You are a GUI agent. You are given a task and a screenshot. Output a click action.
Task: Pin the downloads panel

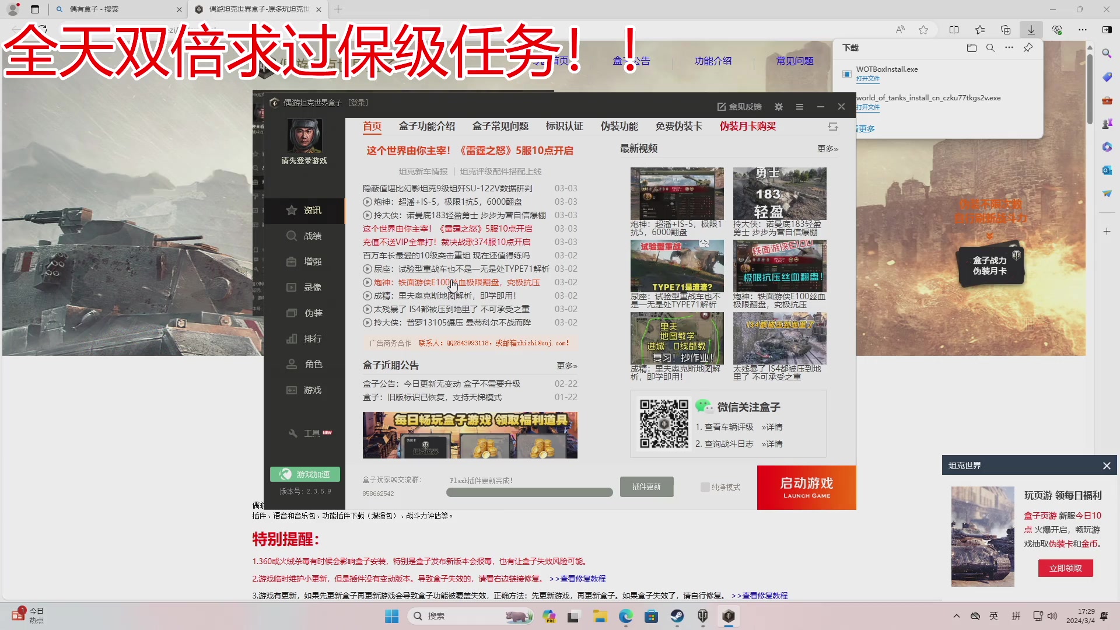(x=1028, y=48)
